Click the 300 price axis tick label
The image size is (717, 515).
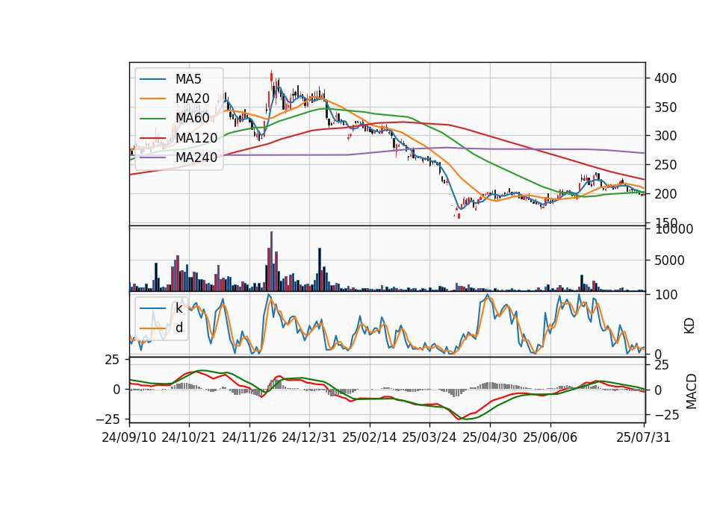click(665, 136)
